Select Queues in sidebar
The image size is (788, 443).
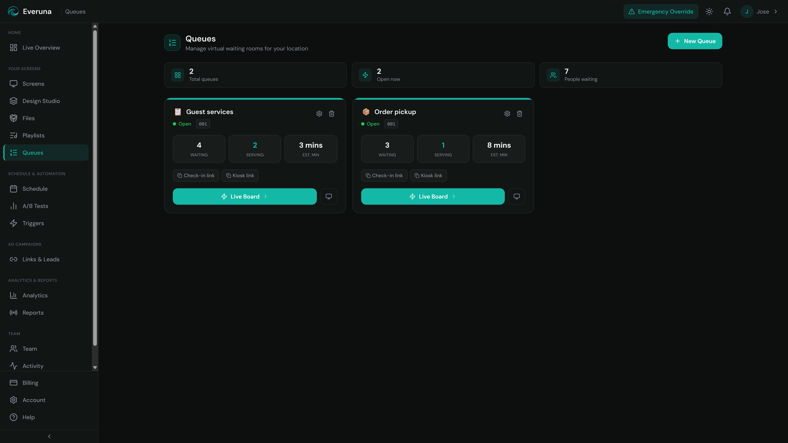pos(46,153)
